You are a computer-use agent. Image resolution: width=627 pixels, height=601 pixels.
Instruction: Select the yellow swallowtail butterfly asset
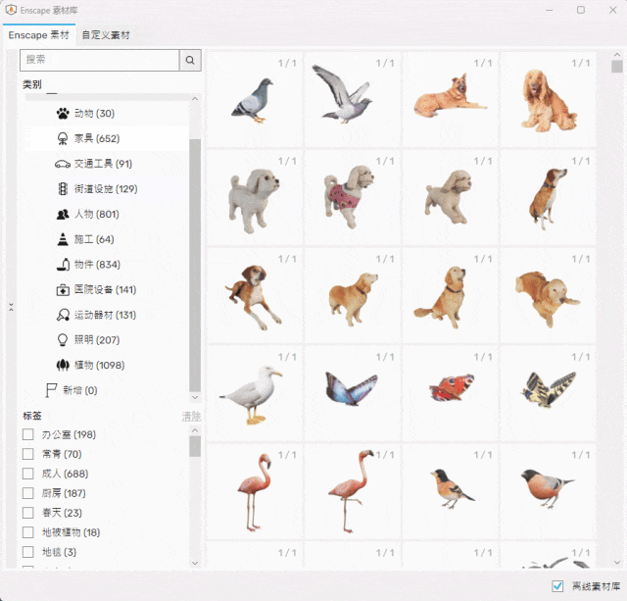548,393
